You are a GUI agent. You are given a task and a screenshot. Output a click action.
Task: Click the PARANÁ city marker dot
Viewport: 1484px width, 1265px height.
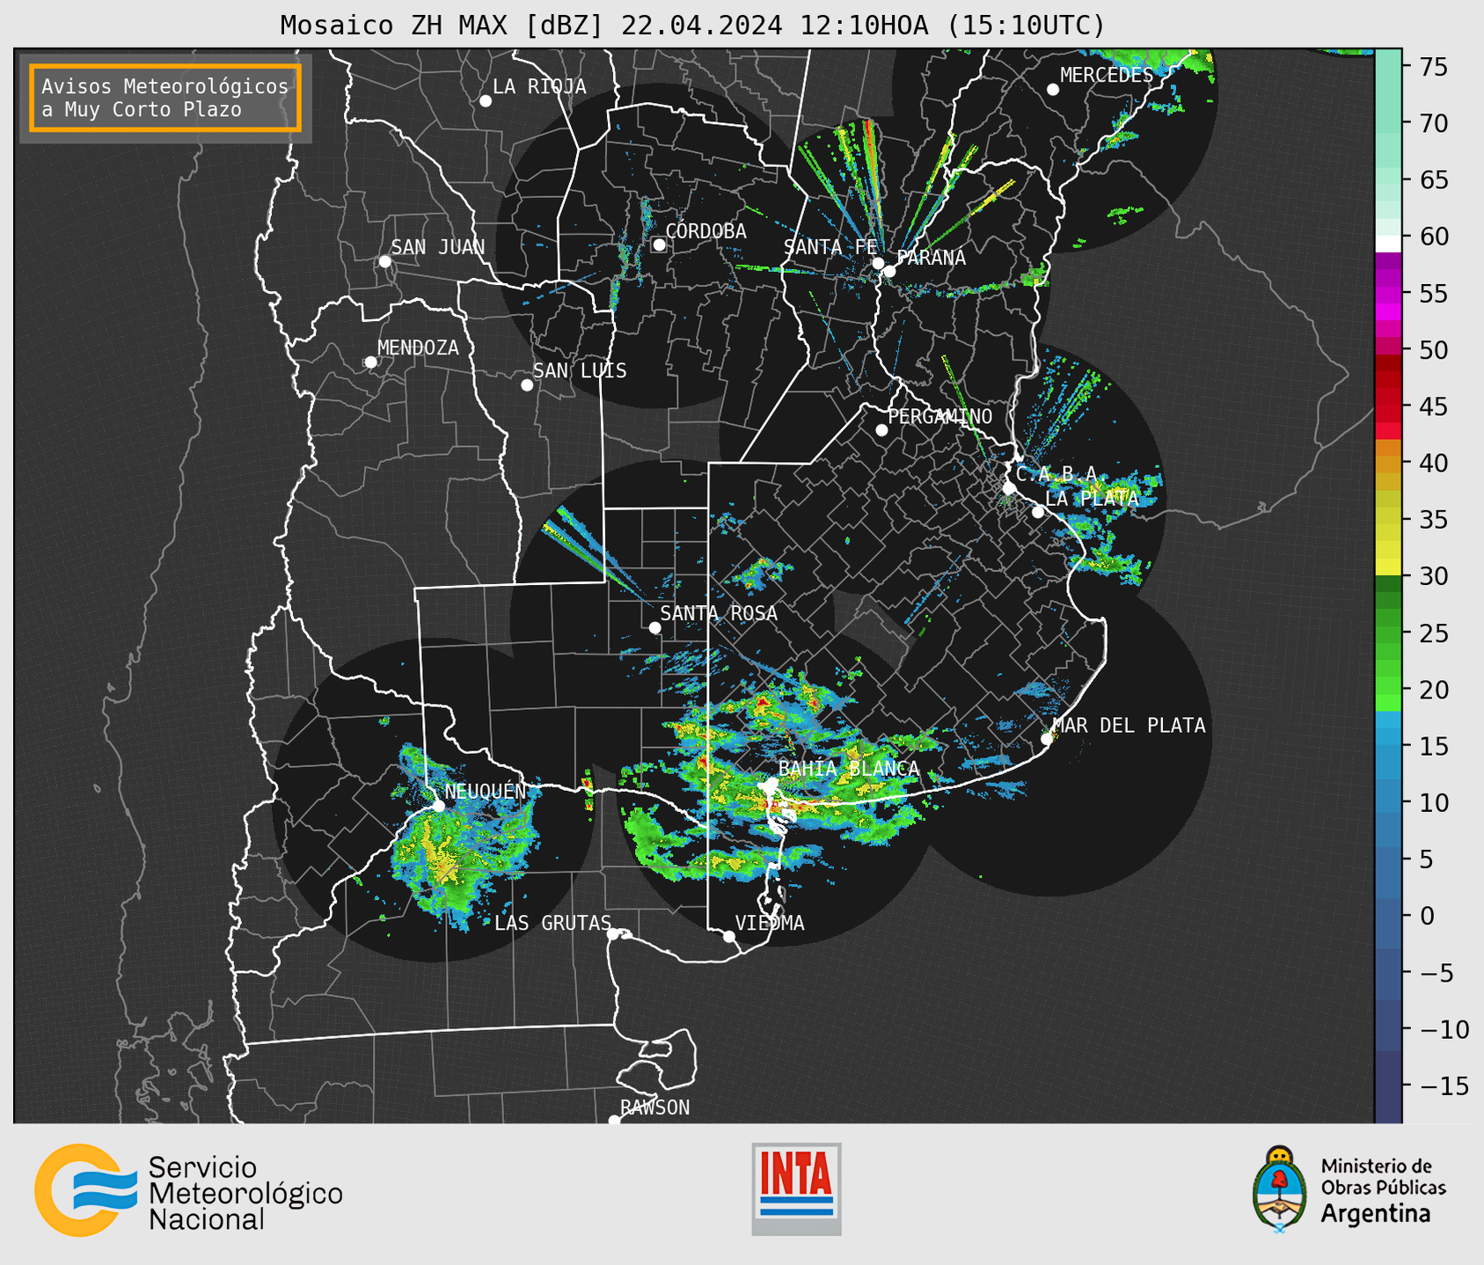tap(889, 271)
